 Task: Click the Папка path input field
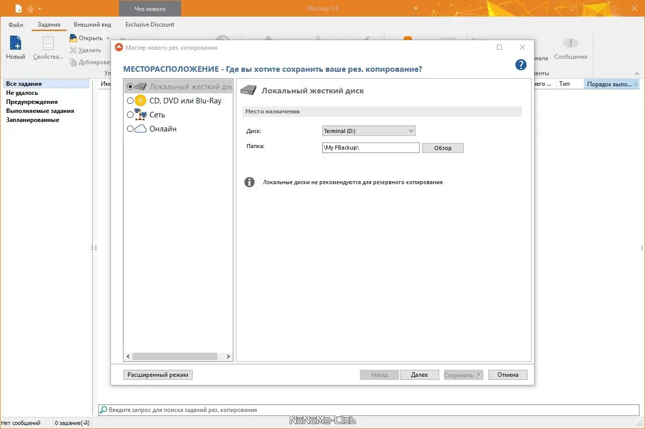[x=371, y=148]
